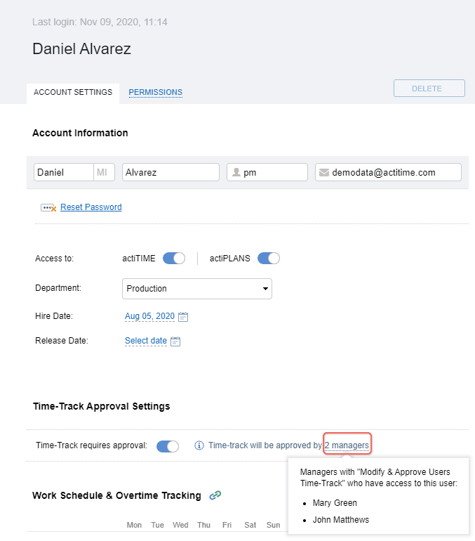
Task: Click the Account Information heading
Action: [80, 133]
